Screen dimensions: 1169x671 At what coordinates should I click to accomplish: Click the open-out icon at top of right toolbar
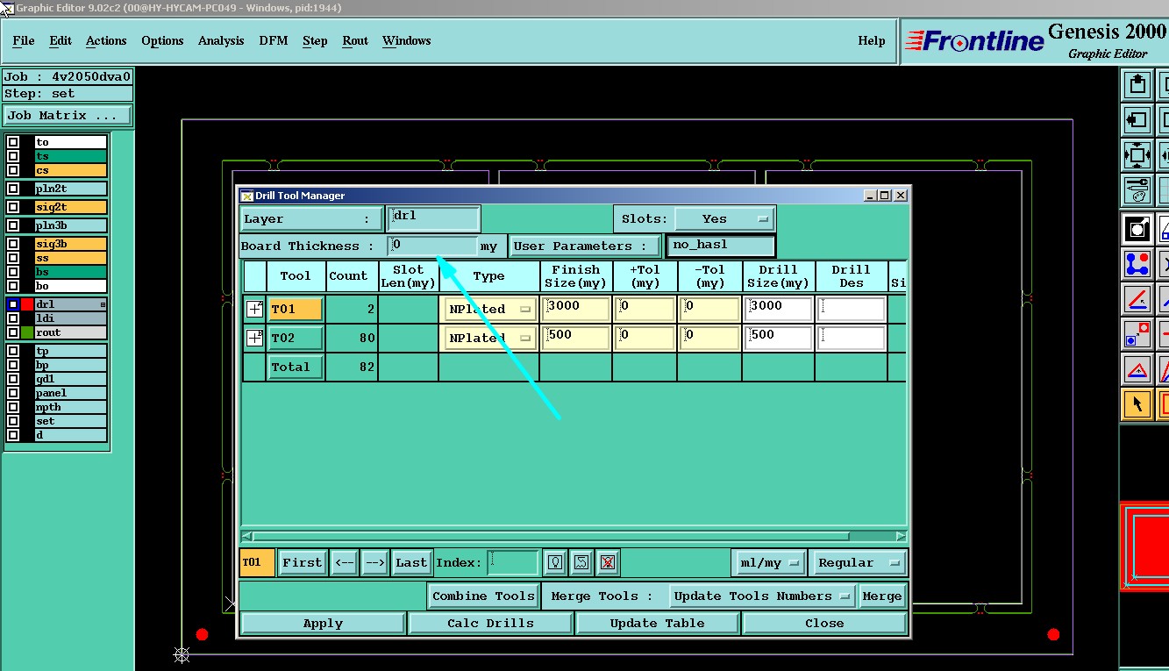[x=1137, y=85]
